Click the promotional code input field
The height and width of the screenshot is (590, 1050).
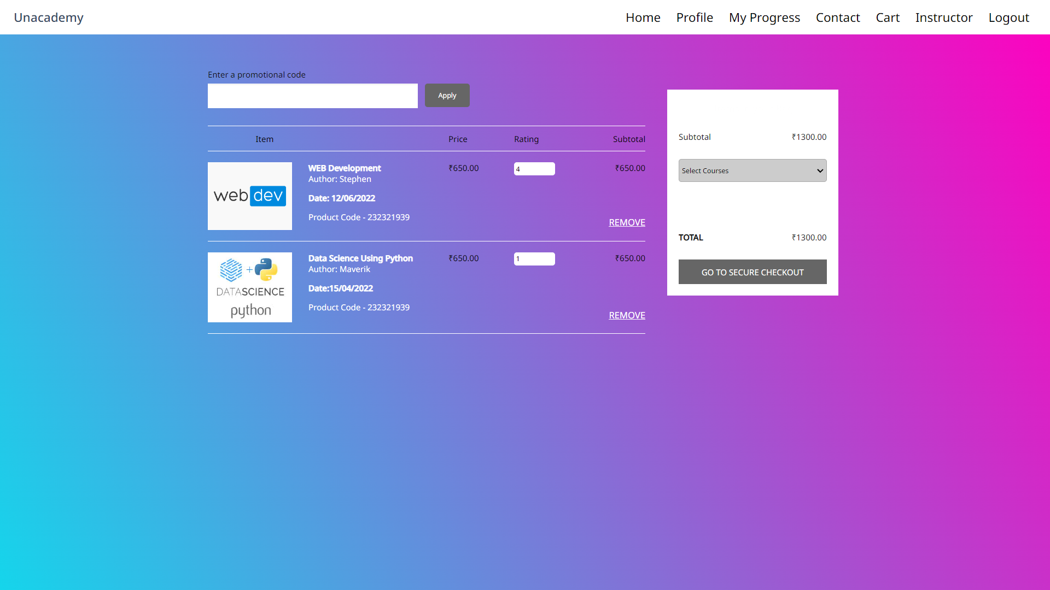tap(312, 96)
